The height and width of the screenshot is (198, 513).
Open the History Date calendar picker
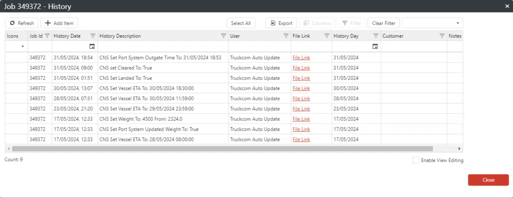pos(92,47)
